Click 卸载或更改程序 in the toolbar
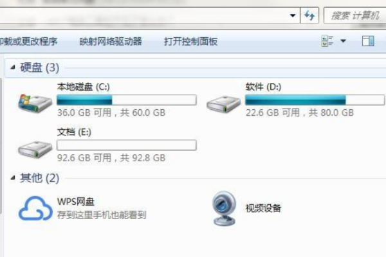This screenshot has height=257, width=386. tap(28, 41)
